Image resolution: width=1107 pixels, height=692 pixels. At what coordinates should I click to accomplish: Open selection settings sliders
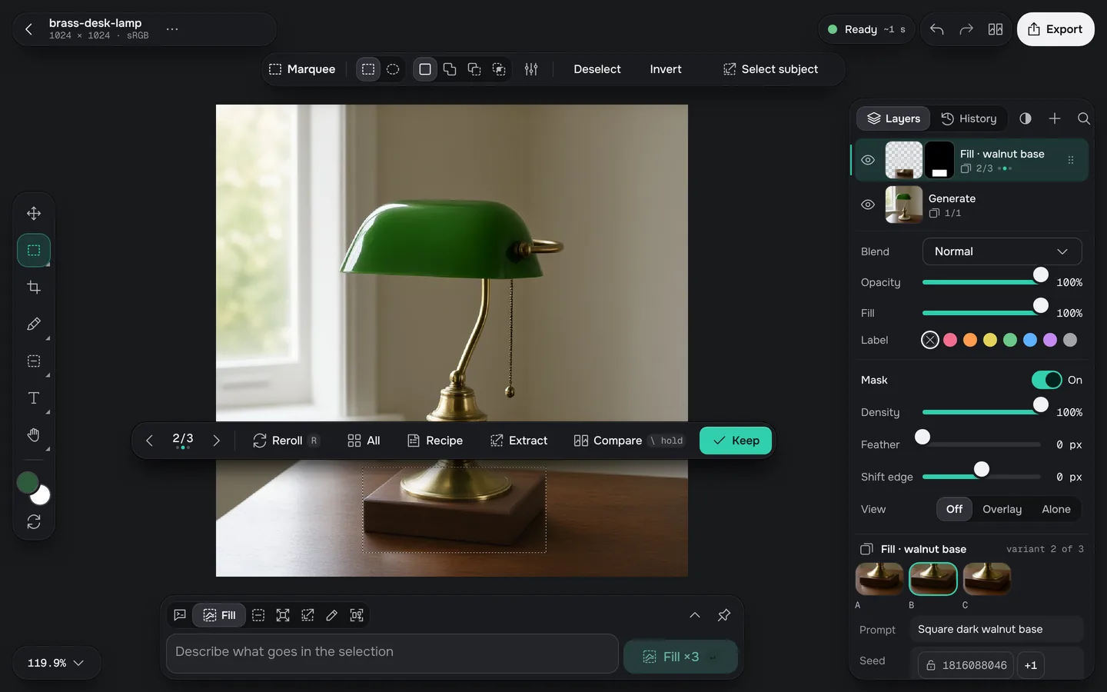531,69
